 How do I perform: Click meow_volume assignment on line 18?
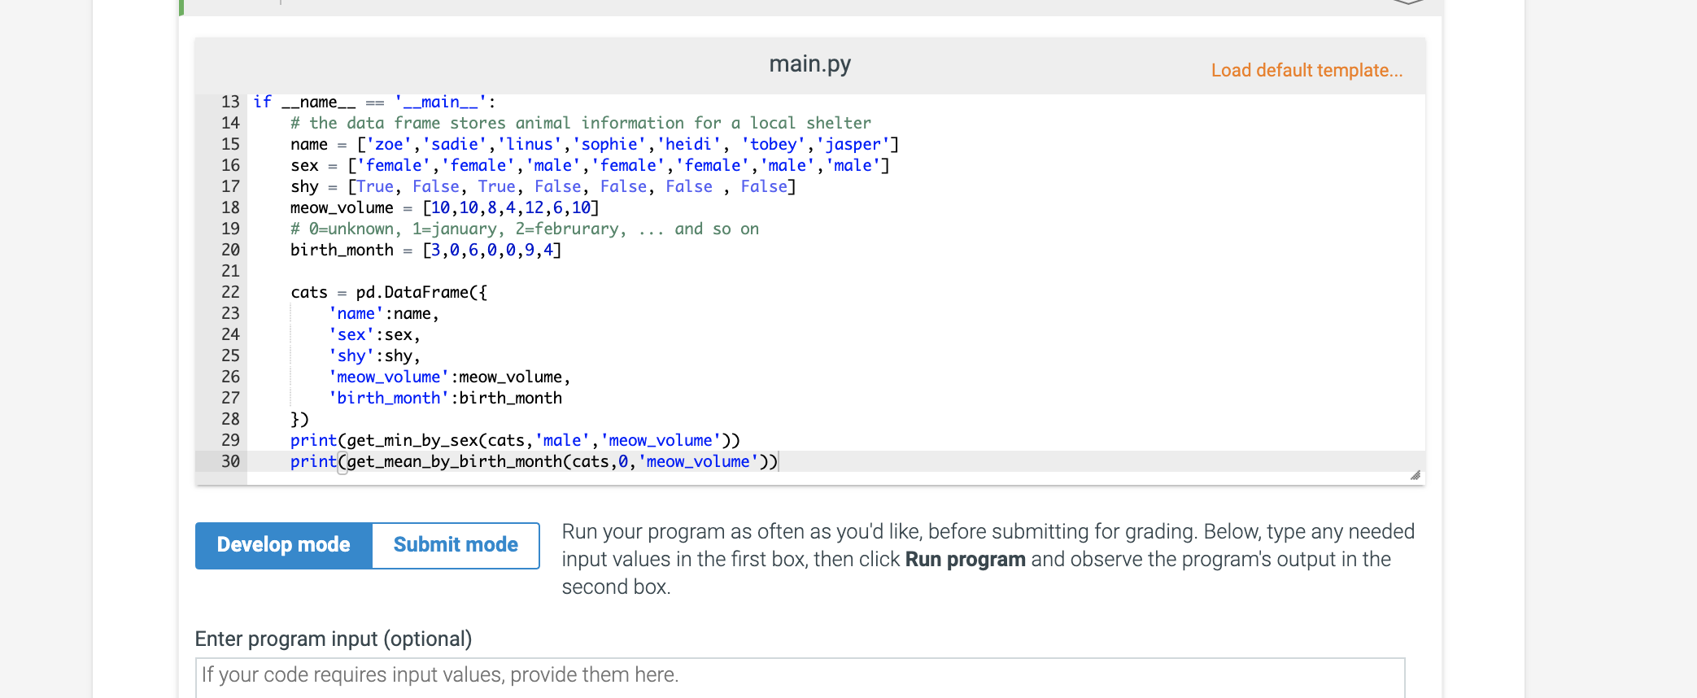point(444,207)
